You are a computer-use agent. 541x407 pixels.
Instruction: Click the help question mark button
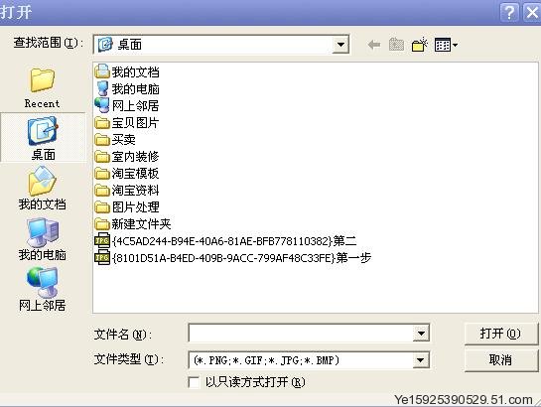click(x=509, y=13)
